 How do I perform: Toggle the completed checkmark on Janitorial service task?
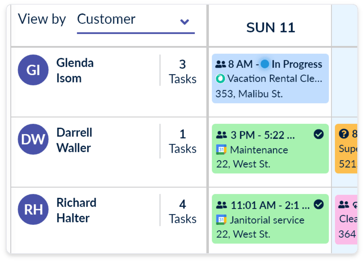click(x=318, y=205)
